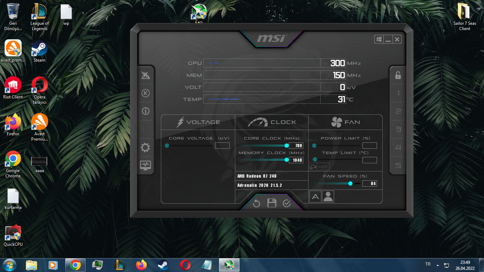Click the TR language indicator in tray
Image resolution: width=484 pixels, height=272 pixels.
click(428, 264)
